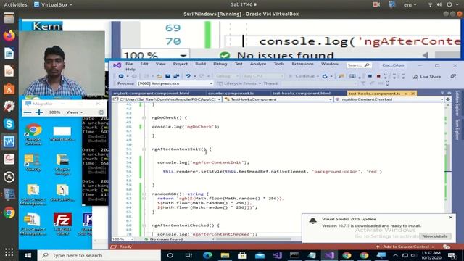The height and width of the screenshot is (261, 464).
Task: Open Skype from the Ubuntu dock
Action: (x=9, y=124)
